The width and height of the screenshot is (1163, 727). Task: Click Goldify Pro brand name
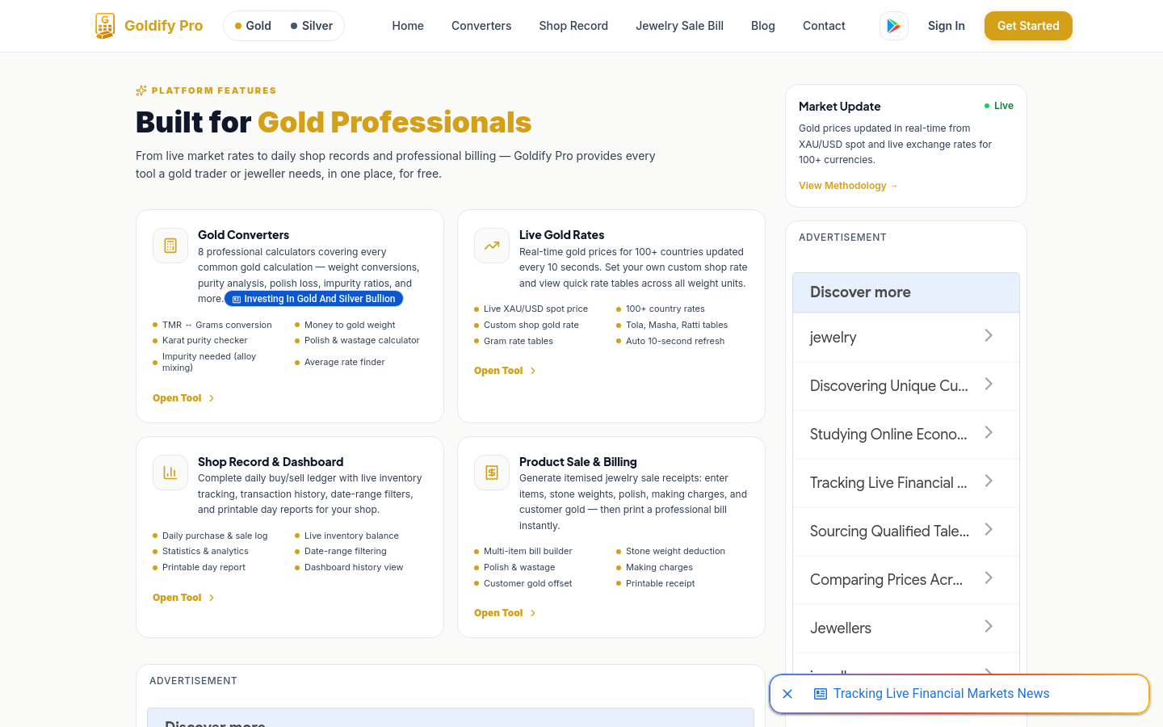click(x=164, y=26)
